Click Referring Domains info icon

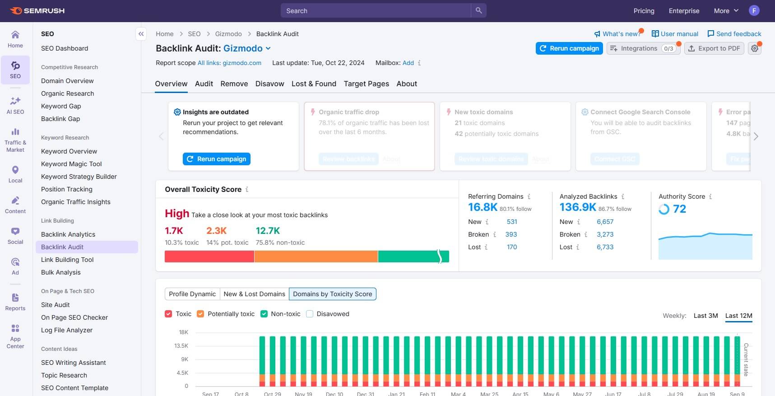pyautogui.click(x=529, y=196)
